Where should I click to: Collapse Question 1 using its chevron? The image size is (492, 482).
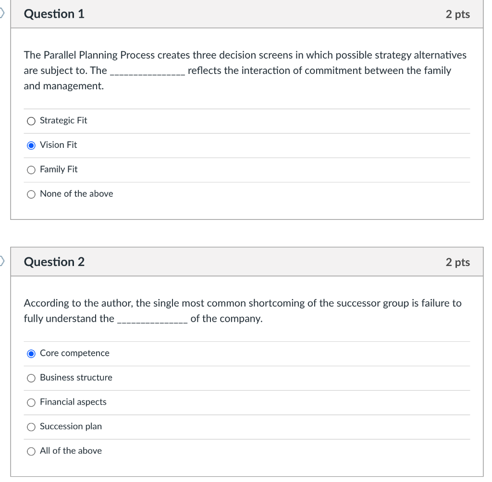coord(2,13)
